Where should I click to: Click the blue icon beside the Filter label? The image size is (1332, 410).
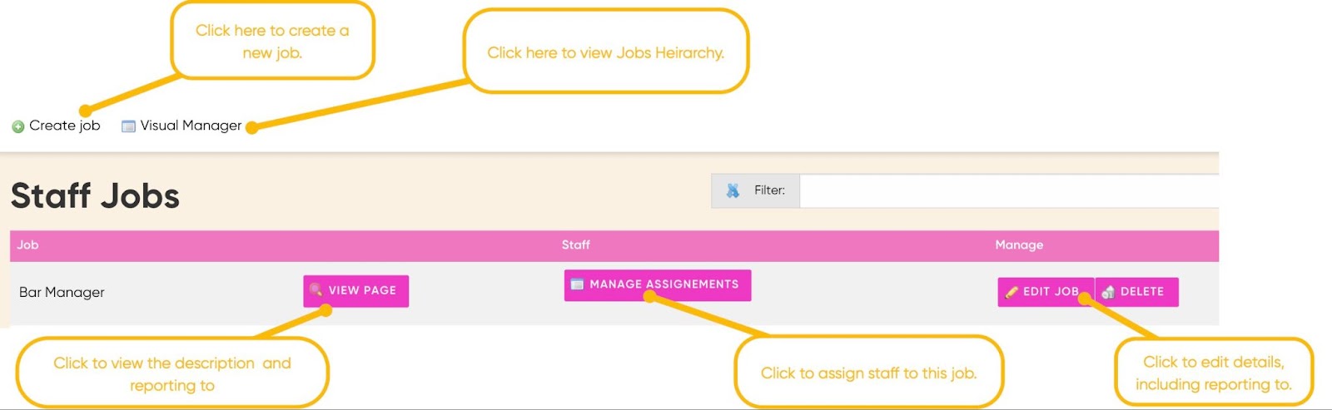pyautogui.click(x=733, y=190)
